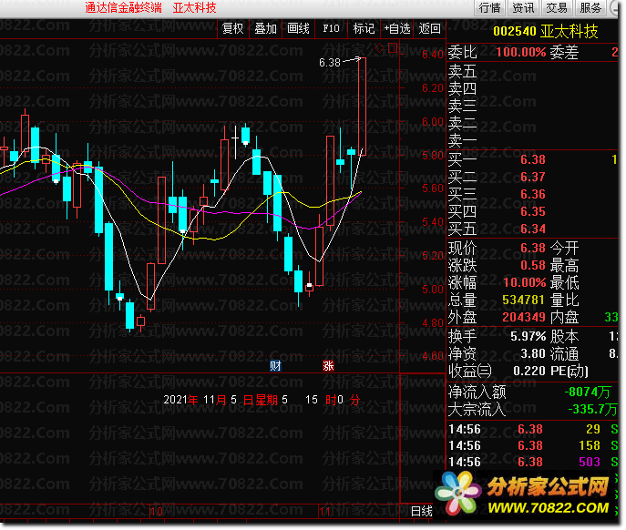Click the 卖四 ask row label
The image size is (626, 530).
[463, 88]
